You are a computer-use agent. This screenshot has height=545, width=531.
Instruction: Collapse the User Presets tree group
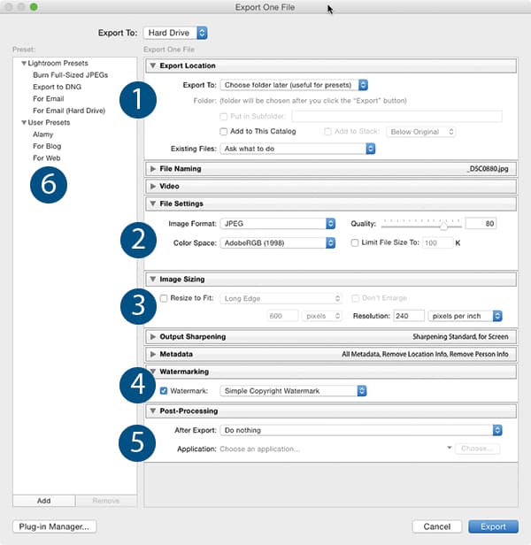click(22, 122)
